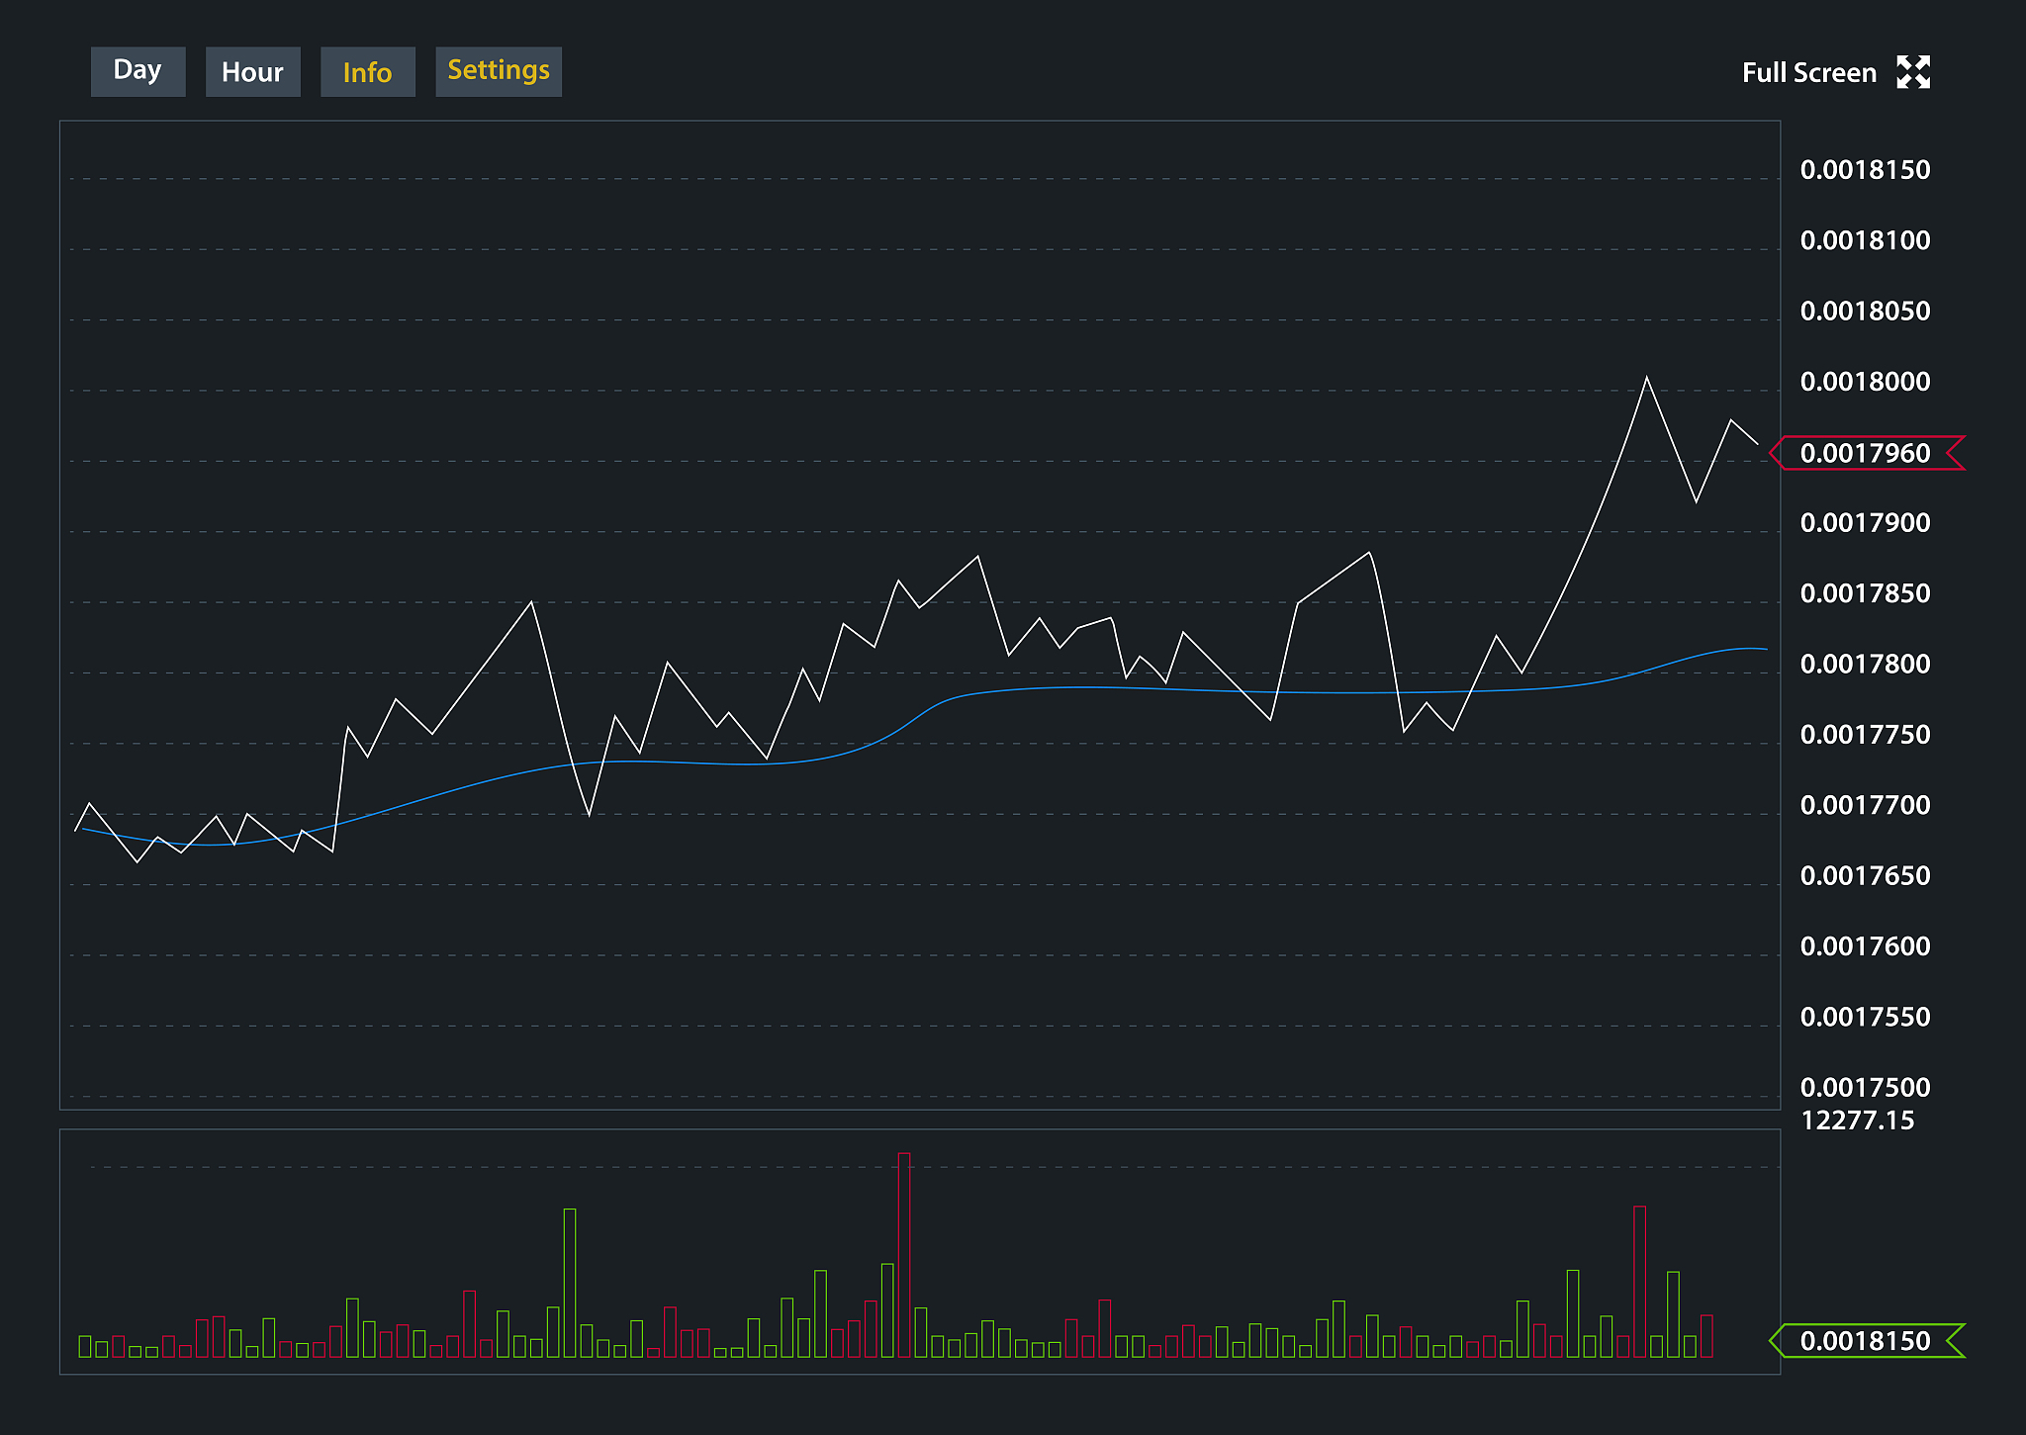Open the Info panel
Image resolution: width=2026 pixels, height=1435 pixels.
[x=367, y=71]
